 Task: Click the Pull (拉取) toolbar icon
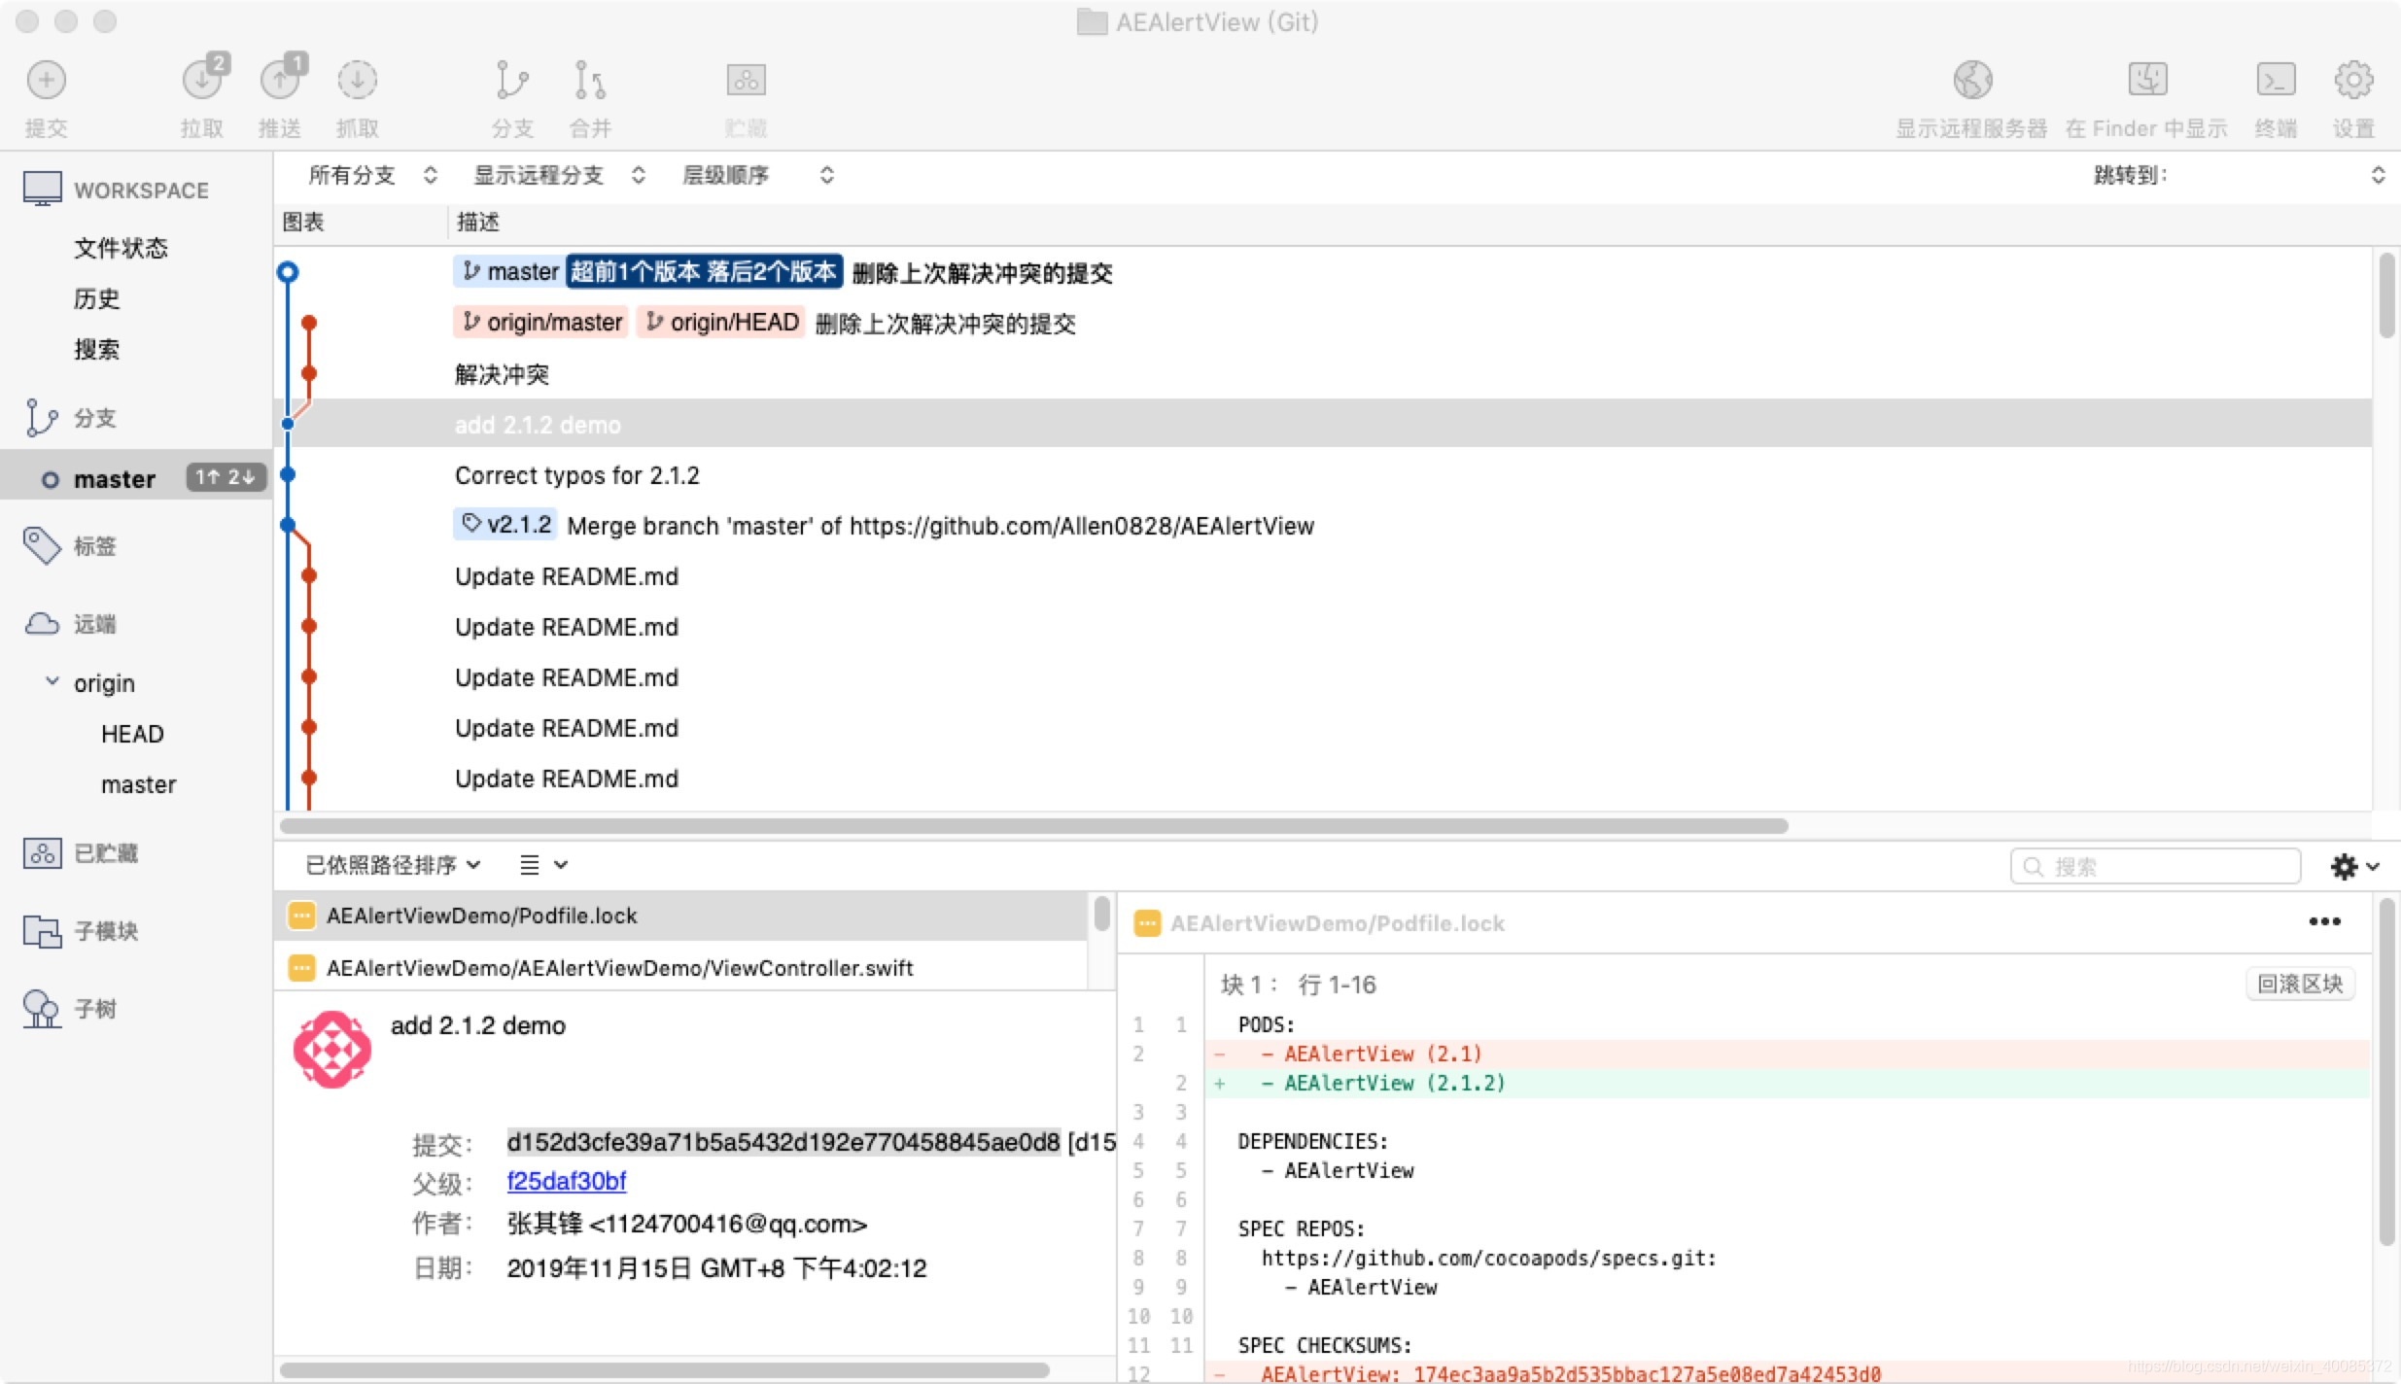point(203,81)
